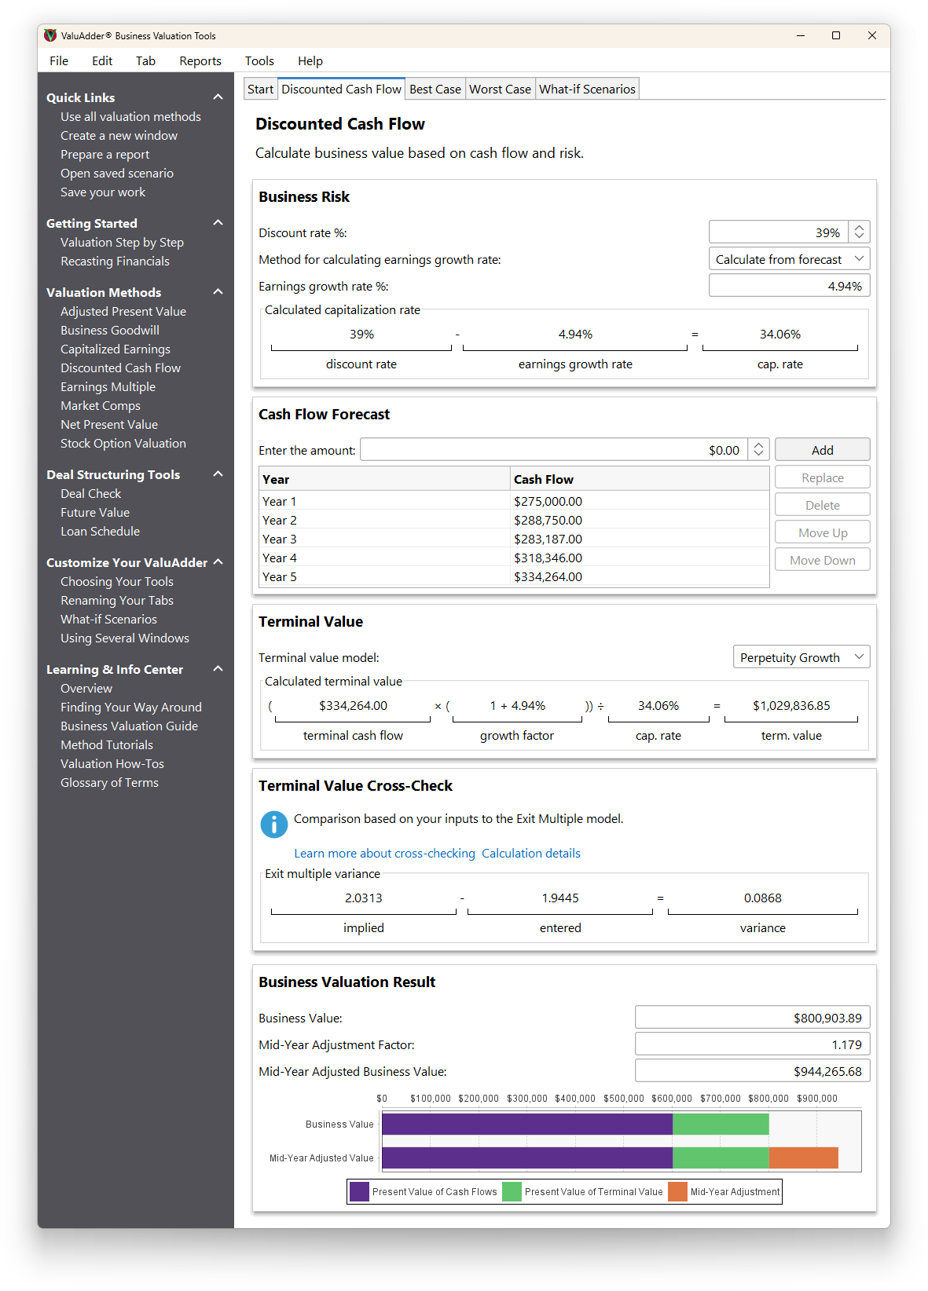Open the Terminal value model dropdown
Viewport: 928px width, 1291px height.
click(801, 657)
